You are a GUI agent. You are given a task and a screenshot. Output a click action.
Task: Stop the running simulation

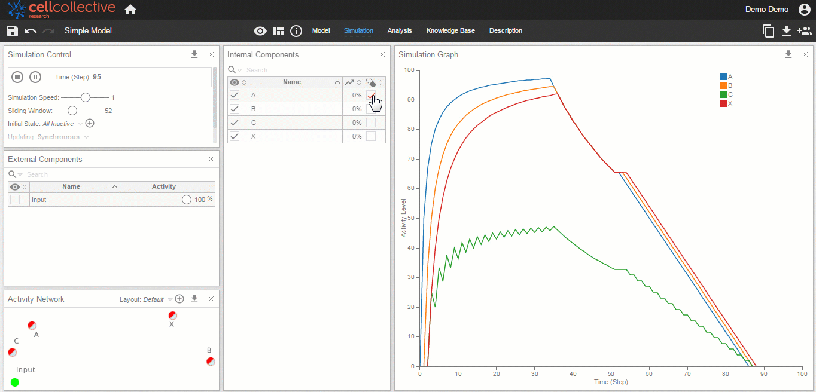point(18,76)
